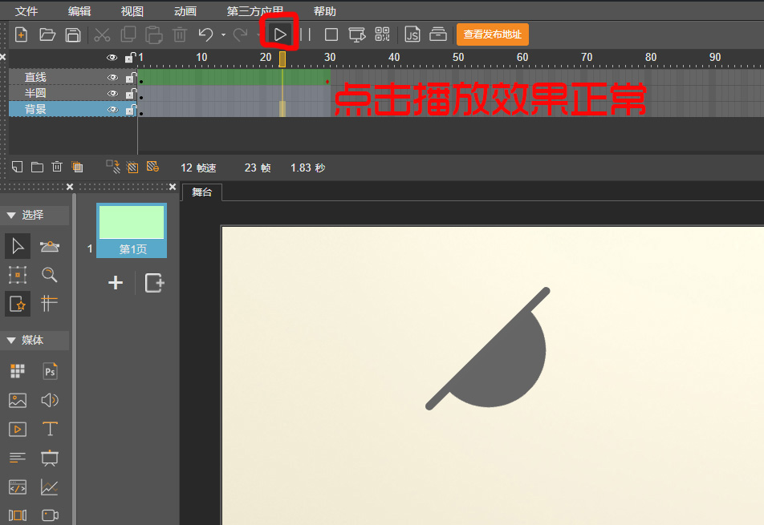This screenshot has width=764, height=525.
Task: Select the node editing tool
Action: tap(49, 246)
